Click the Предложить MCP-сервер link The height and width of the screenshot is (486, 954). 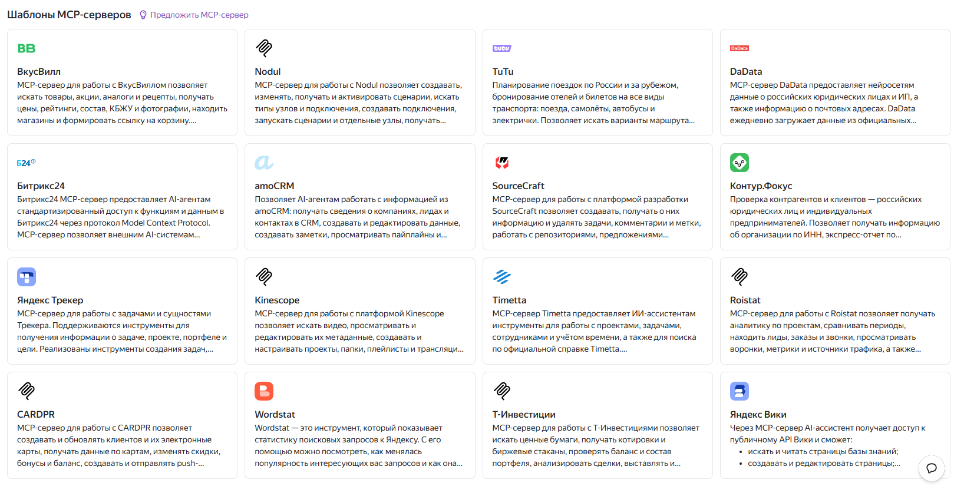[x=199, y=15]
